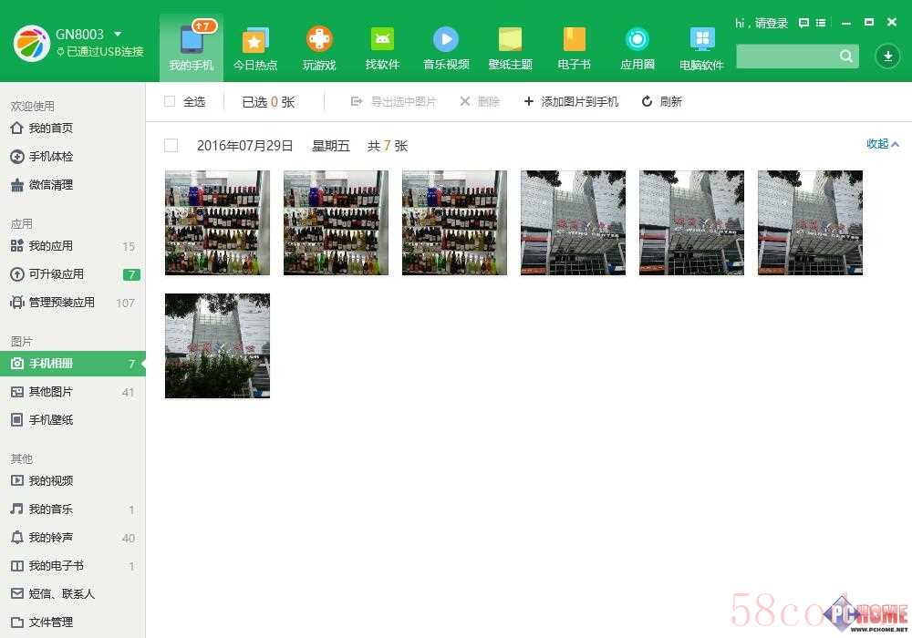Open 音乐视频 section

click(446, 47)
